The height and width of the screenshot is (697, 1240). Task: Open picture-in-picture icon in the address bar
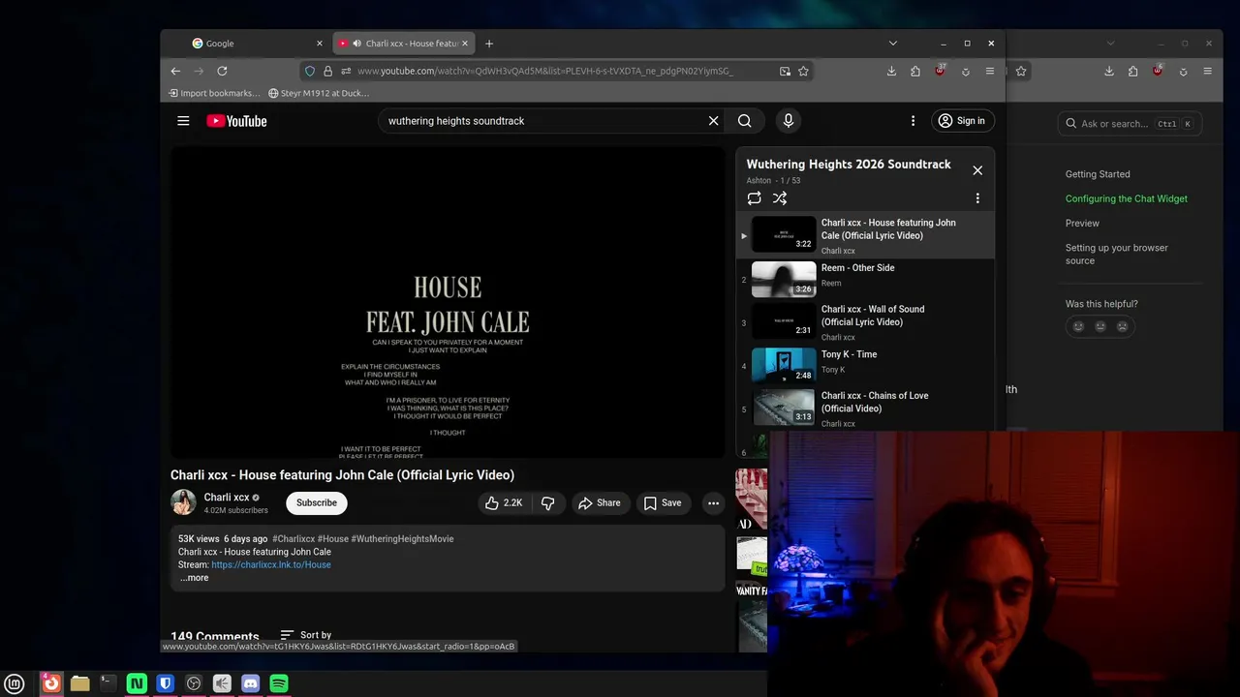click(x=785, y=71)
